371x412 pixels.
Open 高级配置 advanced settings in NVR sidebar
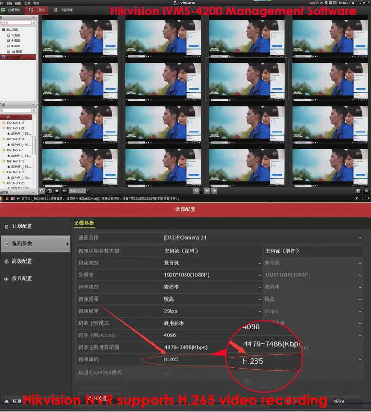pyautogui.click(x=22, y=261)
